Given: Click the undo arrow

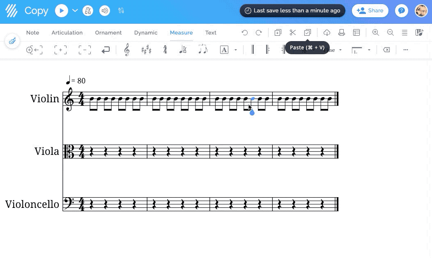Looking at the screenshot, I should coord(245,32).
